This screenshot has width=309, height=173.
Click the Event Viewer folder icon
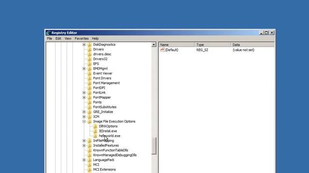(89, 74)
